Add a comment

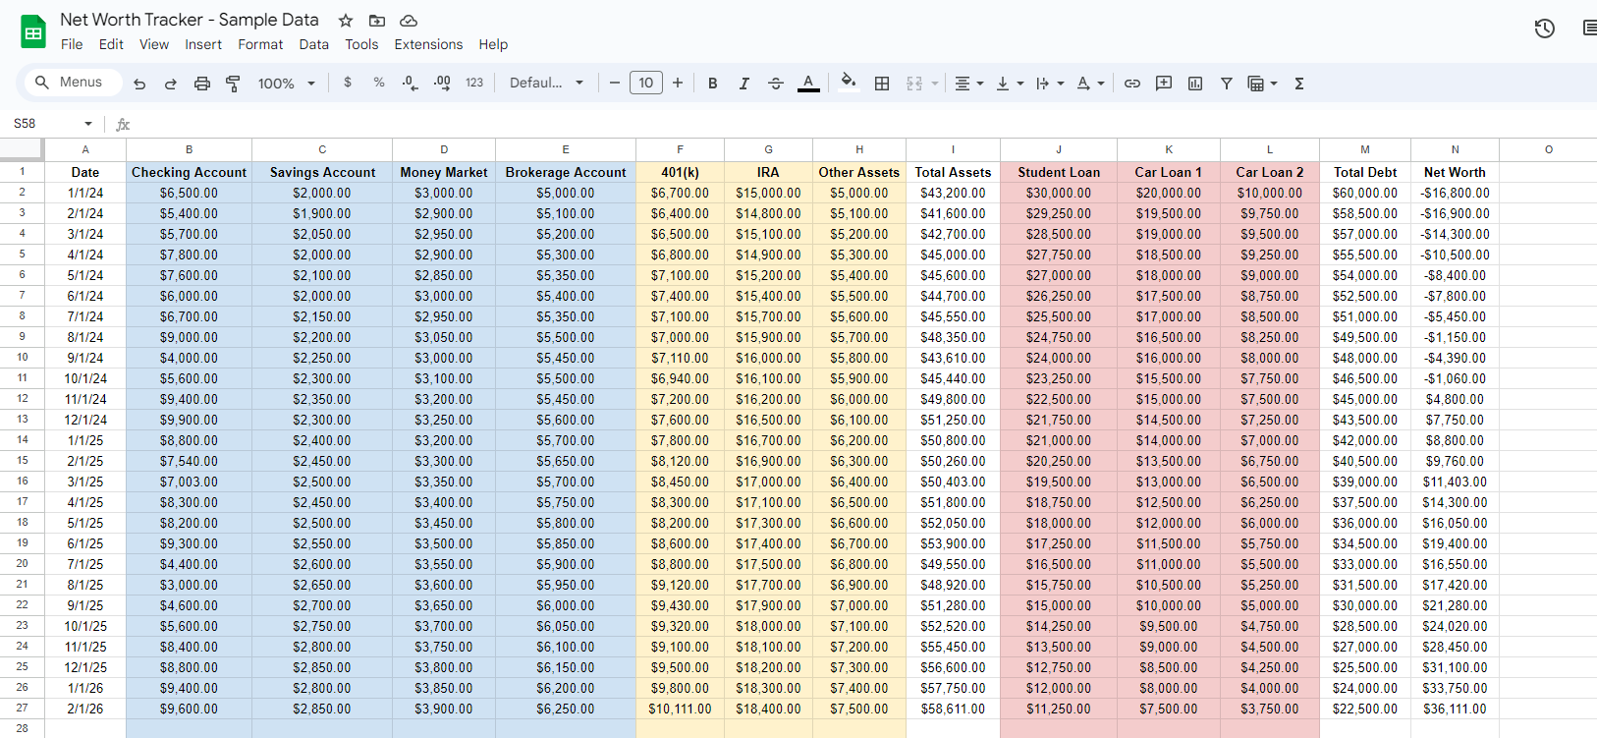click(1164, 84)
